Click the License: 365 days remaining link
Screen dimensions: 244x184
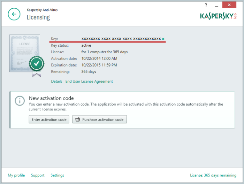pos(213,175)
